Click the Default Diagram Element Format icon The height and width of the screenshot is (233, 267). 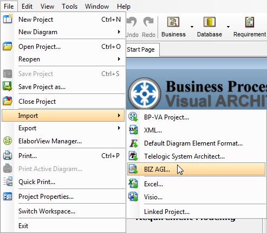[134, 143]
